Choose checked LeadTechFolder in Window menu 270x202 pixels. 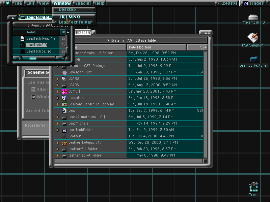[x=74, y=22]
